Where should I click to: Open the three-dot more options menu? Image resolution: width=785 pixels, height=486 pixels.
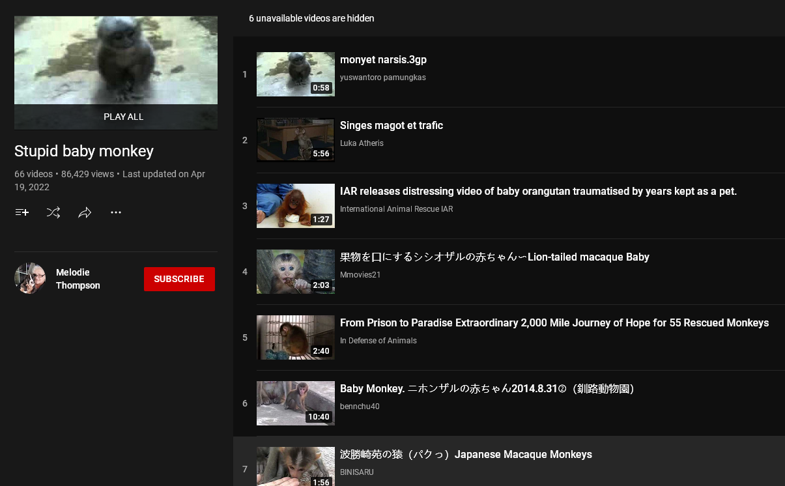coord(116,212)
